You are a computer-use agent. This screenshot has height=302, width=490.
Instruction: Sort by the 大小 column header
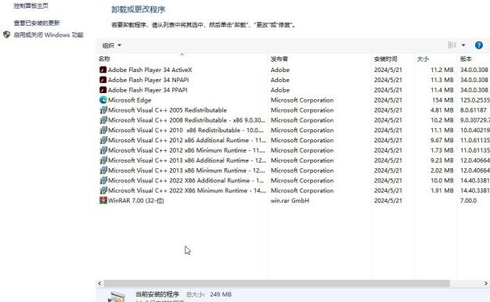[423, 59]
